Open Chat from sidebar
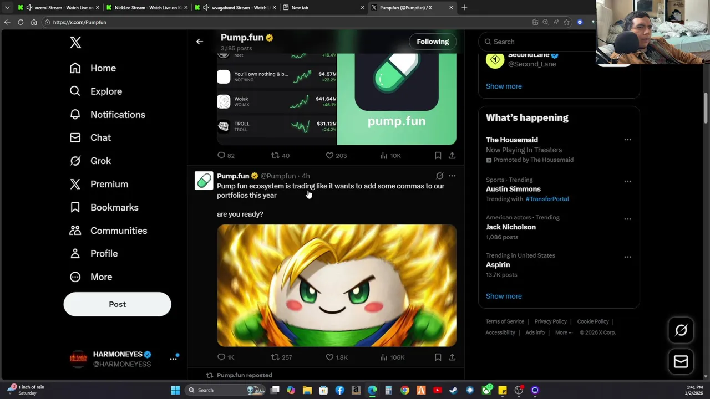The height and width of the screenshot is (399, 710). [x=90, y=137]
